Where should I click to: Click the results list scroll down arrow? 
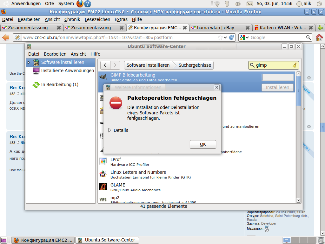[x=298, y=200]
